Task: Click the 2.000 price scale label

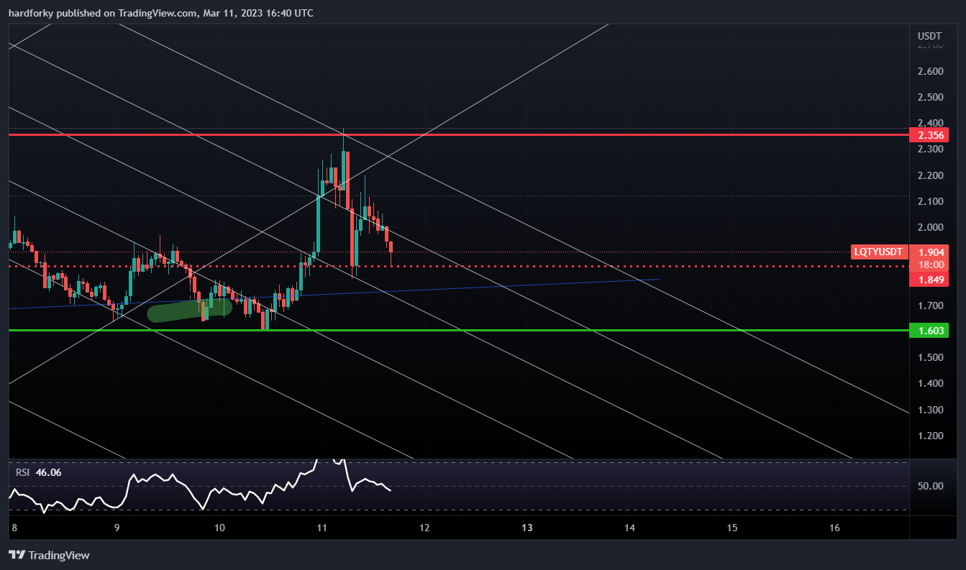Action: coord(931,227)
